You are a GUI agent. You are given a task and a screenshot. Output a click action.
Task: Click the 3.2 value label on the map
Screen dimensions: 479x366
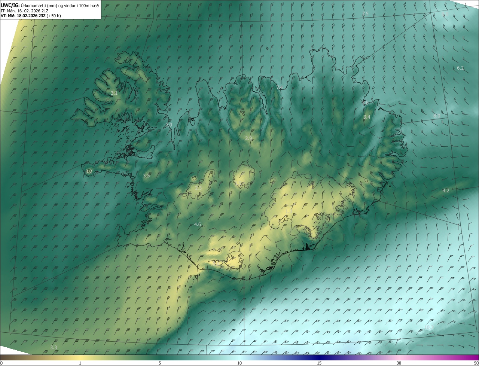pos(89,171)
